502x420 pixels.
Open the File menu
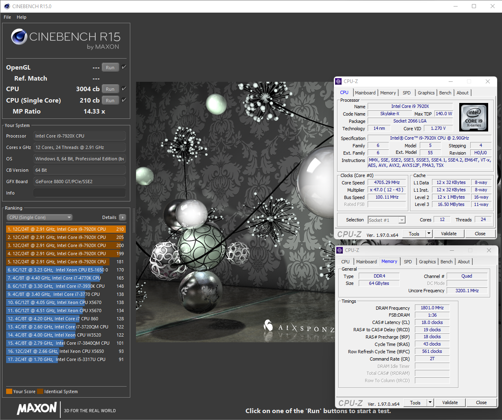coord(7,17)
